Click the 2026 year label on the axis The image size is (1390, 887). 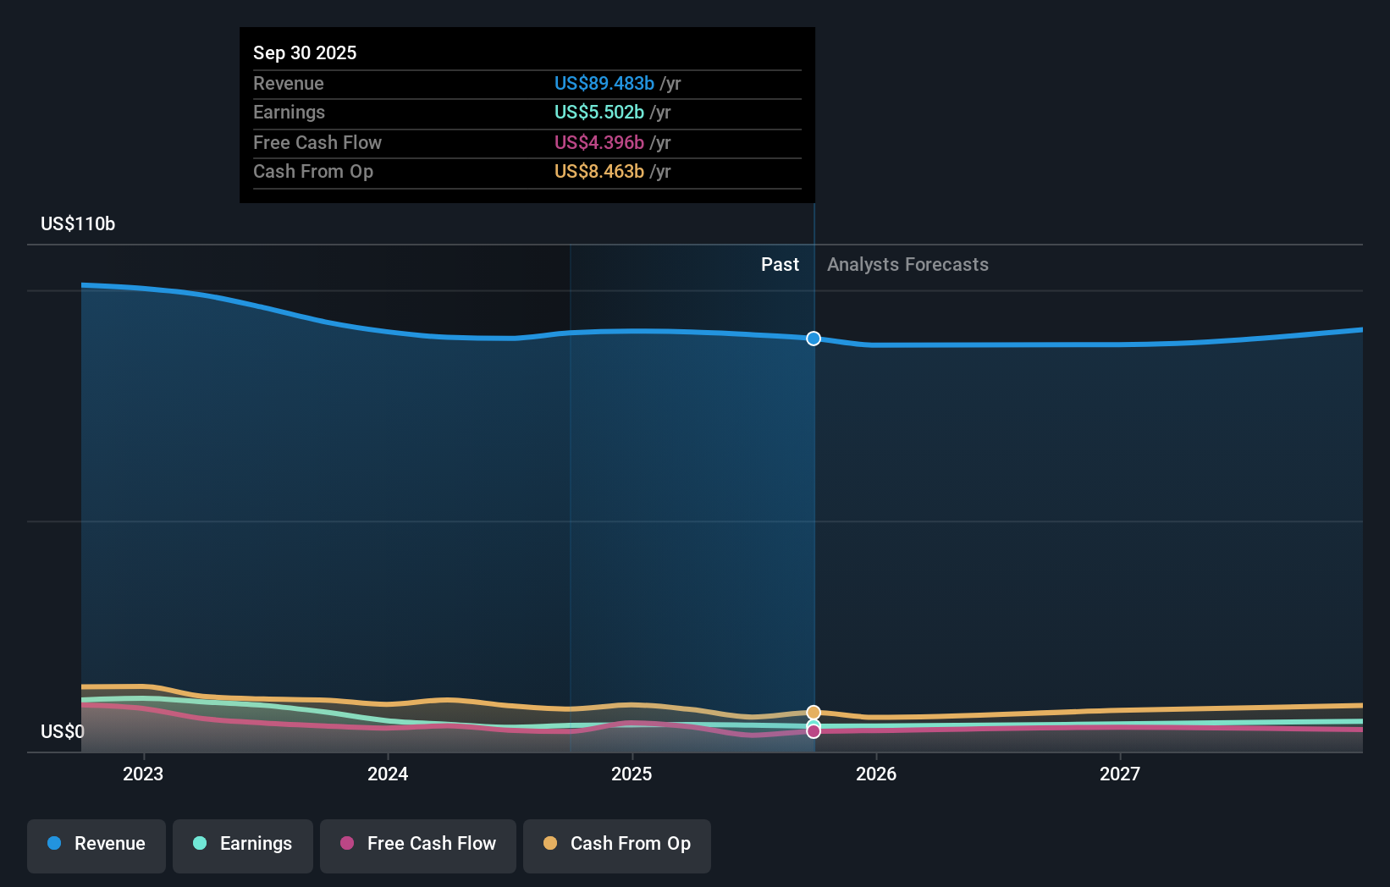tap(877, 773)
